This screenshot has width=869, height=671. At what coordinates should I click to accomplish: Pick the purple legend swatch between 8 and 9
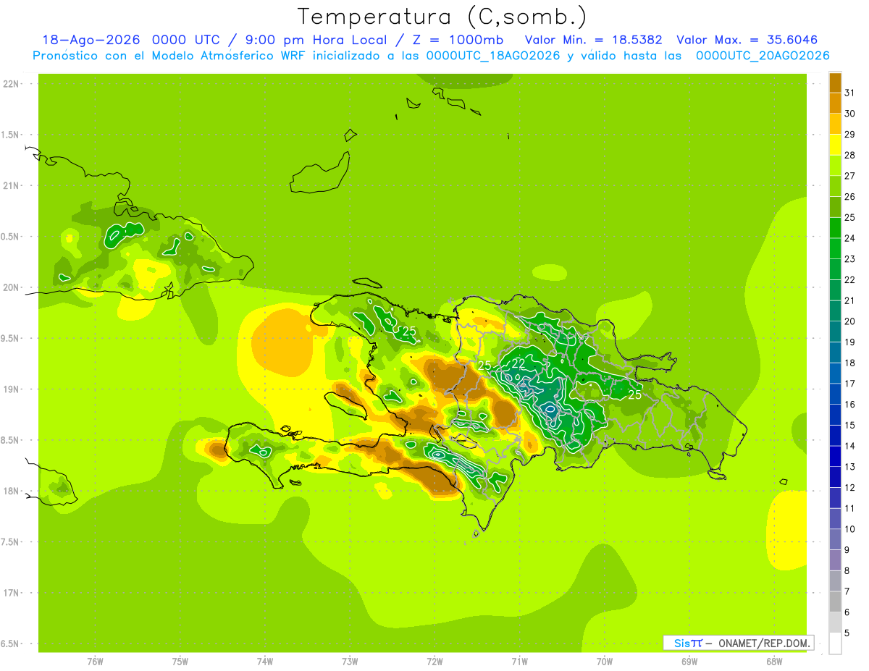coord(835,560)
